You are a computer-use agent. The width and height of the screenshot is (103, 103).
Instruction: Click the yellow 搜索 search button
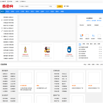point(60,6)
